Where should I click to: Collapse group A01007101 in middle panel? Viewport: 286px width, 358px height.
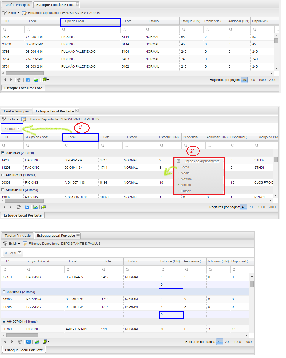3,175
